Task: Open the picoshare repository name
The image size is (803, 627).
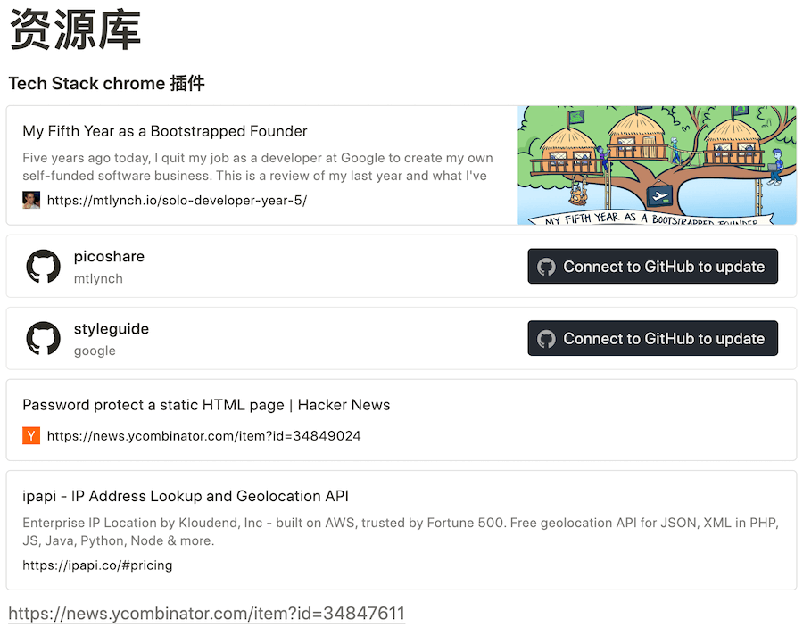Action: coord(109,257)
